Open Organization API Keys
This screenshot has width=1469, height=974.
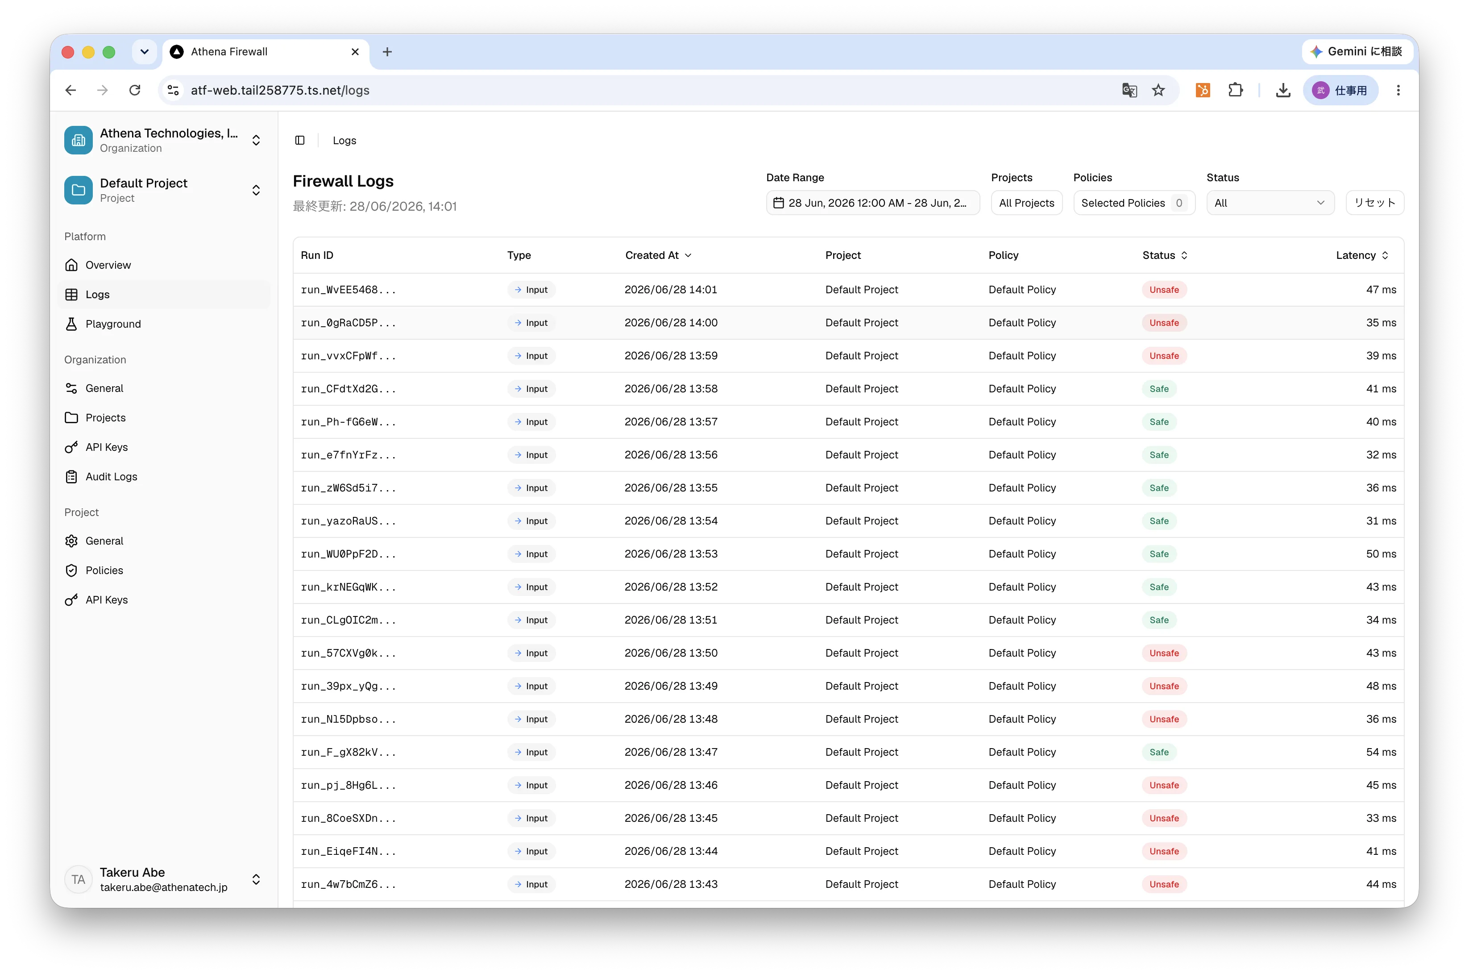165,447
